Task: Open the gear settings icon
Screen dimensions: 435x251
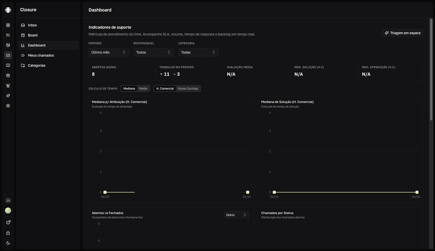Action: pos(8,106)
